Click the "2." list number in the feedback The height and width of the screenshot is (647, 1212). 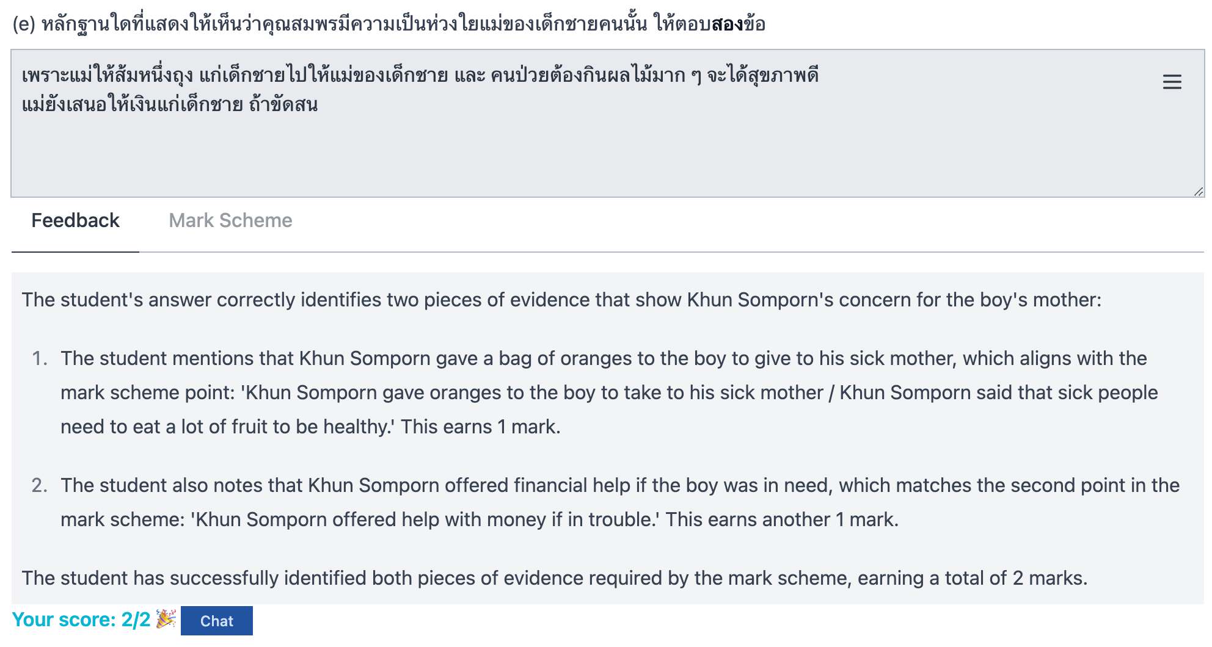point(40,485)
